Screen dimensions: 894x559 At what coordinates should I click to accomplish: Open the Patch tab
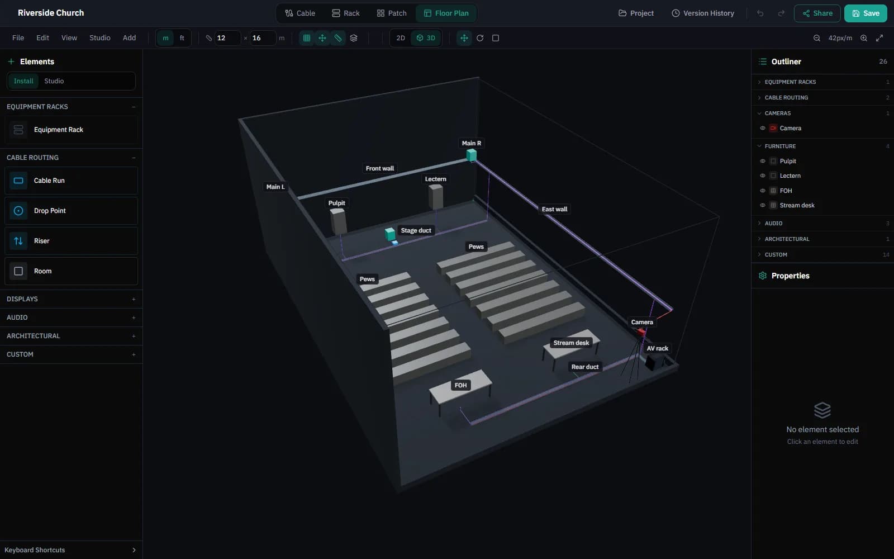[x=392, y=13]
